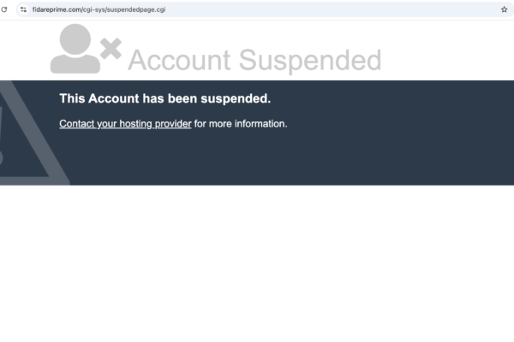Viewport: 514px width, 342px height.
Task: Focus the address bar URL field
Action: point(257,9)
